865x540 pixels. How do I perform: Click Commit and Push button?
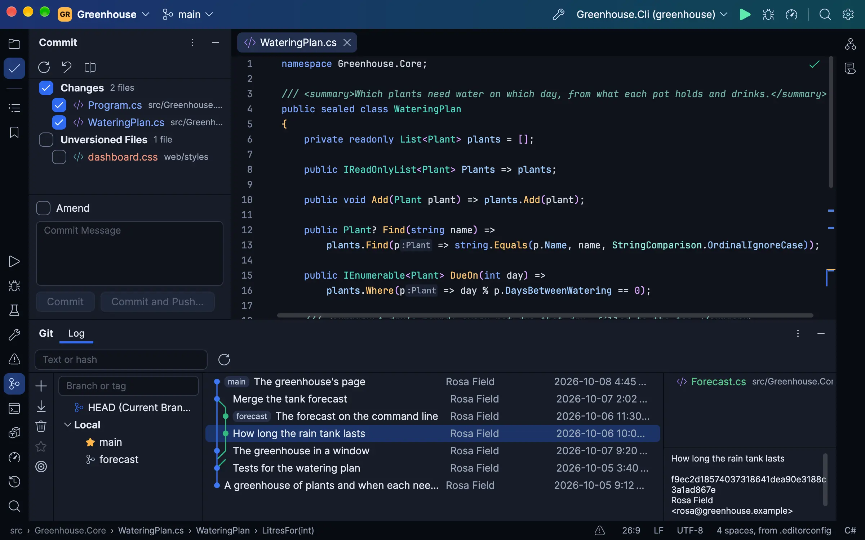click(158, 302)
